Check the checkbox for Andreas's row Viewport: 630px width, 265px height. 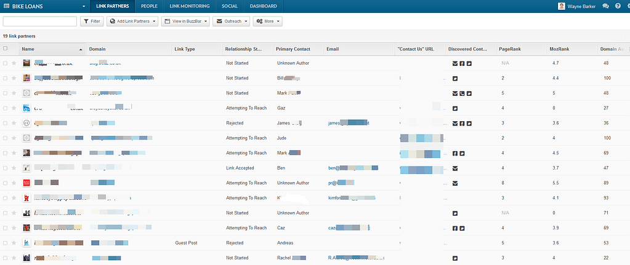[6, 243]
